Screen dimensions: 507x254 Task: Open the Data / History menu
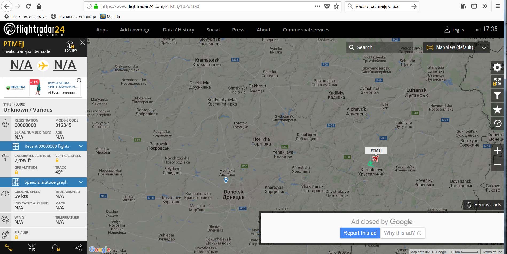pyautogui.click(x=178, y=30)
